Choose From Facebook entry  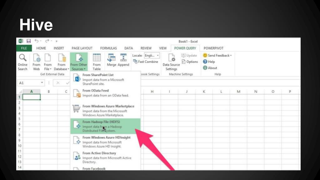click(x=106, y=168)
